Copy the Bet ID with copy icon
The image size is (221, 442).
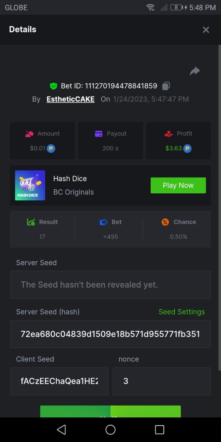(166, 86)
